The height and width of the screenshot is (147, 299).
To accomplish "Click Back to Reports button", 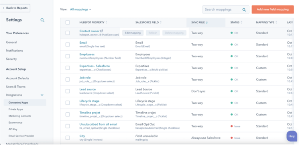I will pyautogui.click(x=15, y=8).
